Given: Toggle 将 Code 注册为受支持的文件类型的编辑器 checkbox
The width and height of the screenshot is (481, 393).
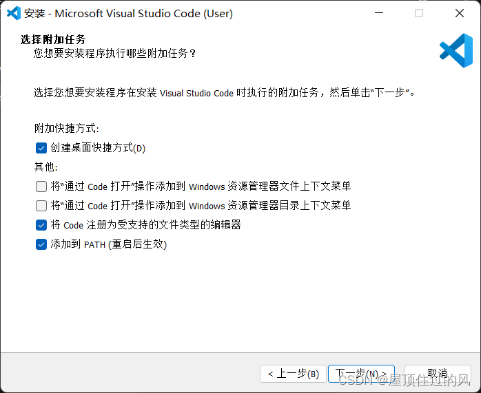Looking at the screenshot, I should point(41,225).
